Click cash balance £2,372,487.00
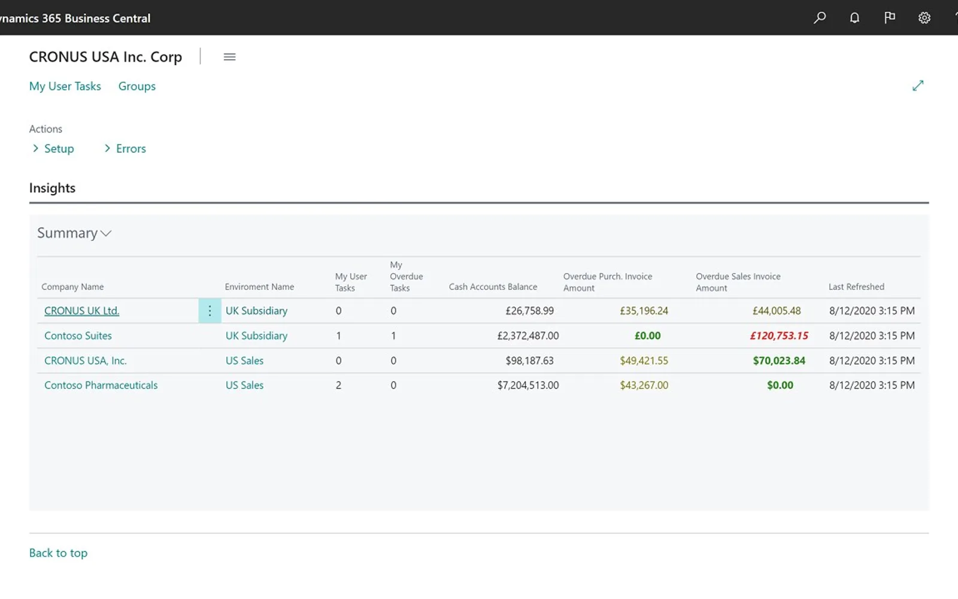Screen dimensions: 958x599 point(528,336)
